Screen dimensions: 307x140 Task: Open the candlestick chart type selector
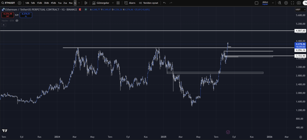pos(86,3)
